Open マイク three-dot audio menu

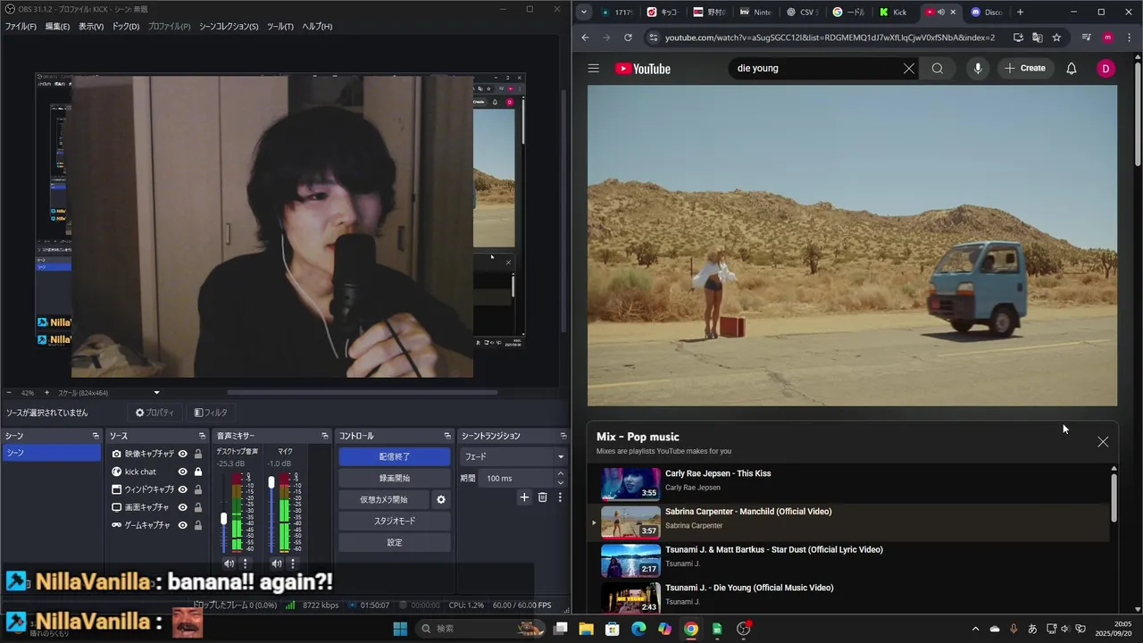(x=293, y=564)
